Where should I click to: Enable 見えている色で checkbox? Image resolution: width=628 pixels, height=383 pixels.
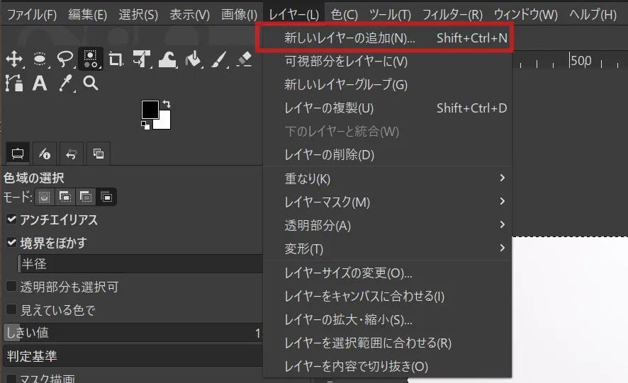[x=11, y=309]
